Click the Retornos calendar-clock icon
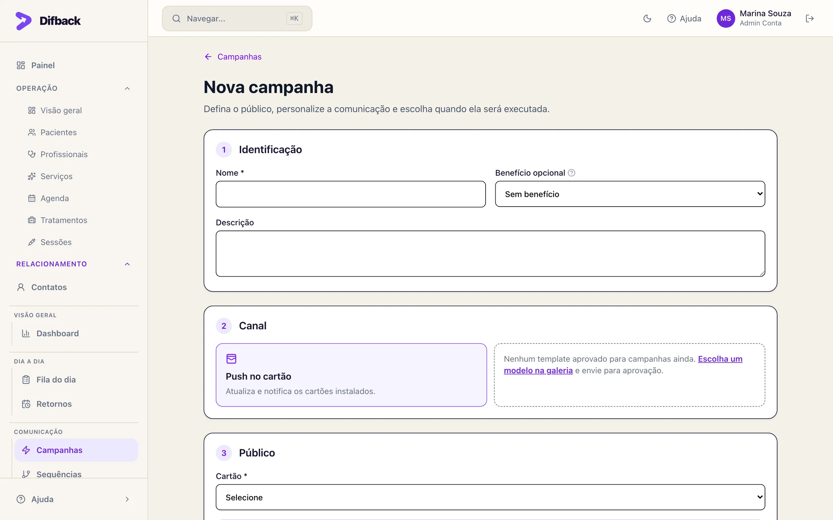The height and width of the screenshot is (520, 833). tap(26, 404)
